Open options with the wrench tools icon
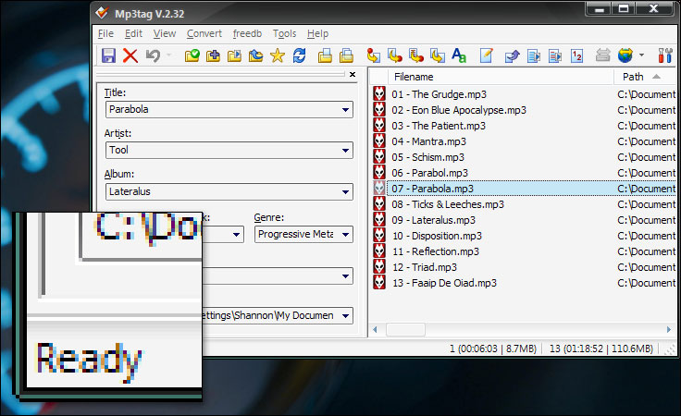Screen dimensions: 681x416 point(665,55)
